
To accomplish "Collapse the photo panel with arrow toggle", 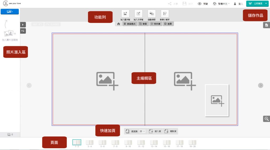I will tap(23, 24).
